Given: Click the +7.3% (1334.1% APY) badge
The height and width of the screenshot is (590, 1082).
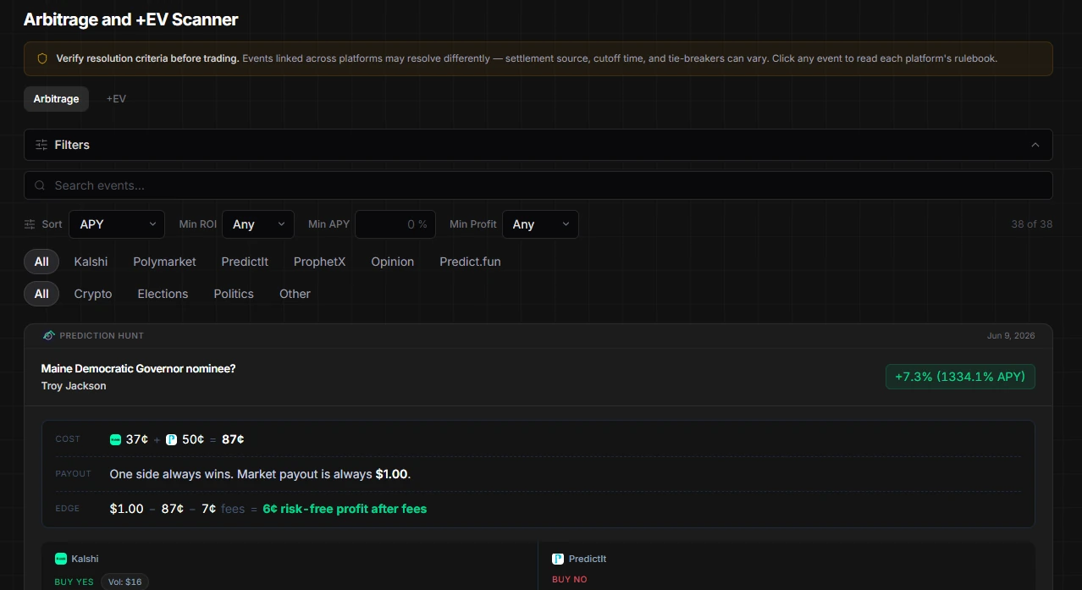Looking at the screenshot, I should [960, 377].
